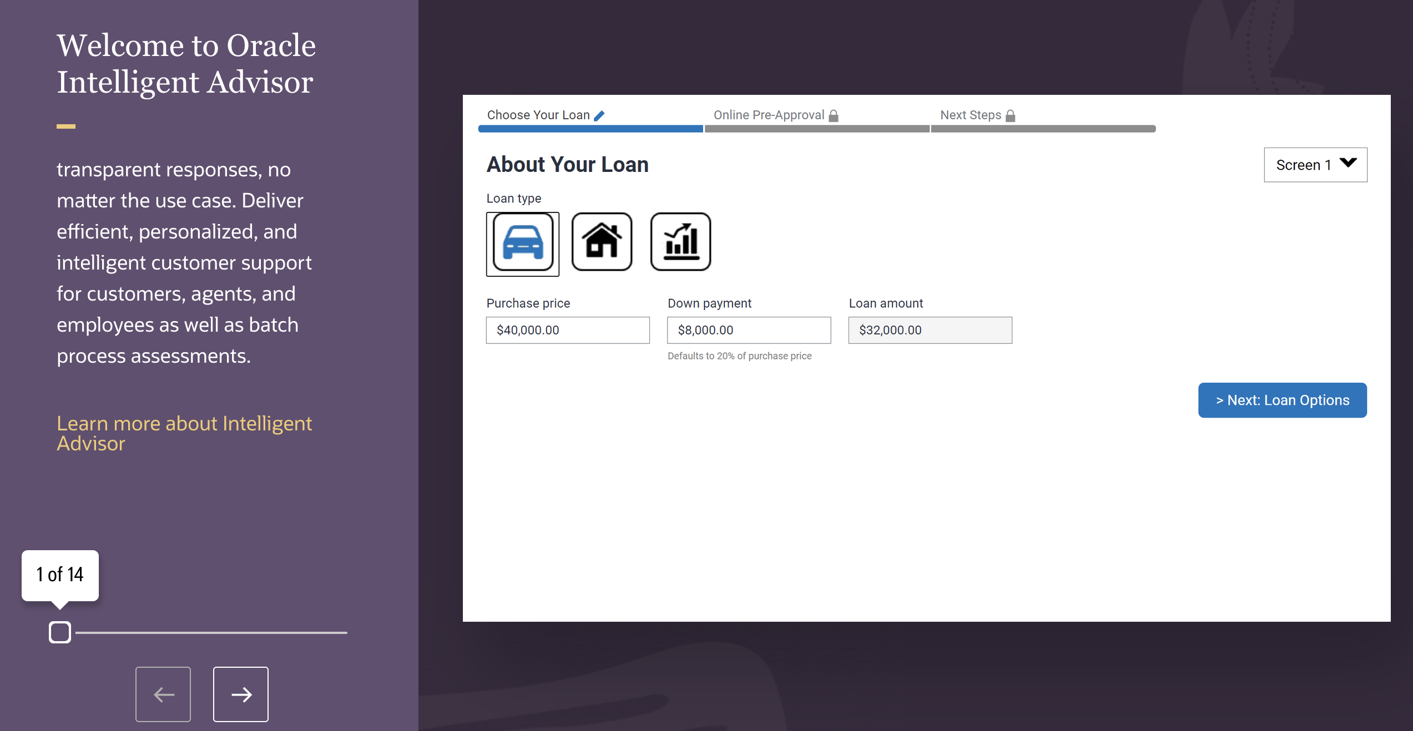Click the 1 of 14 page indicator
The height and width of the screenshot is (731, 1413).
(59, 575)
